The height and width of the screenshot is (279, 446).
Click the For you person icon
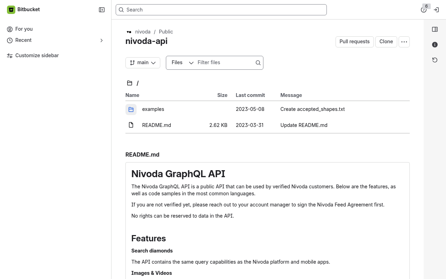[x=10, y=29]
